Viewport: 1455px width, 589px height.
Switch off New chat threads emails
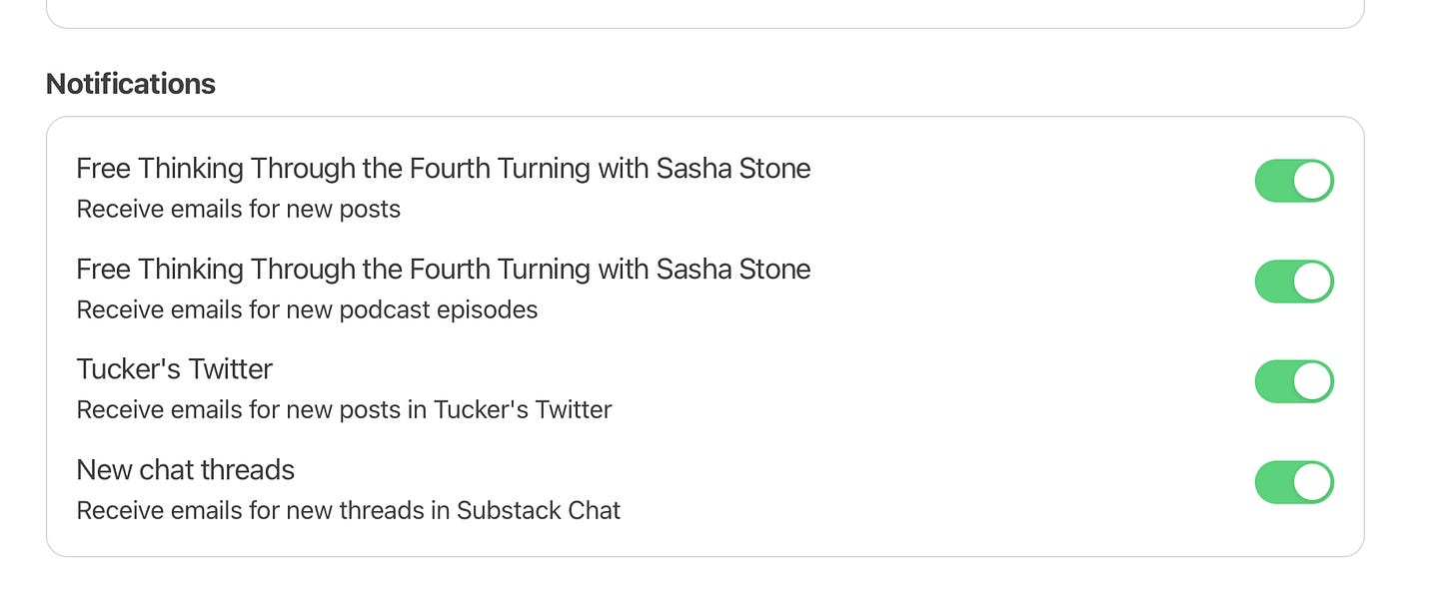click(x=1294, y=482)
